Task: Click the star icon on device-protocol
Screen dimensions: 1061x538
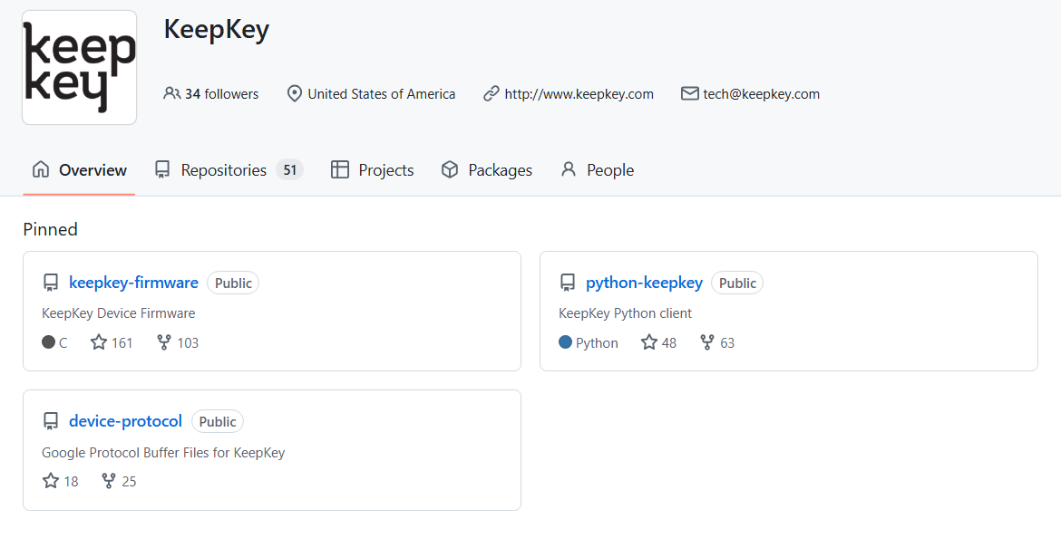Action: [x=51, y=481]
